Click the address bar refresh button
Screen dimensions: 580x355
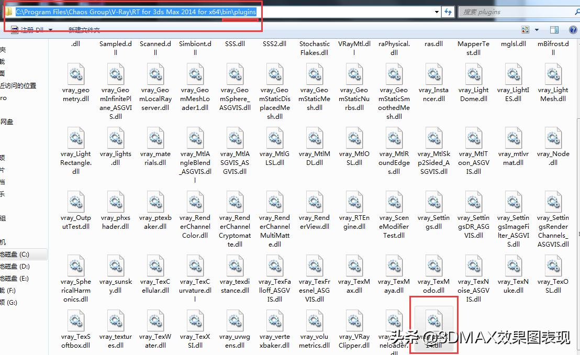point(448,12)
